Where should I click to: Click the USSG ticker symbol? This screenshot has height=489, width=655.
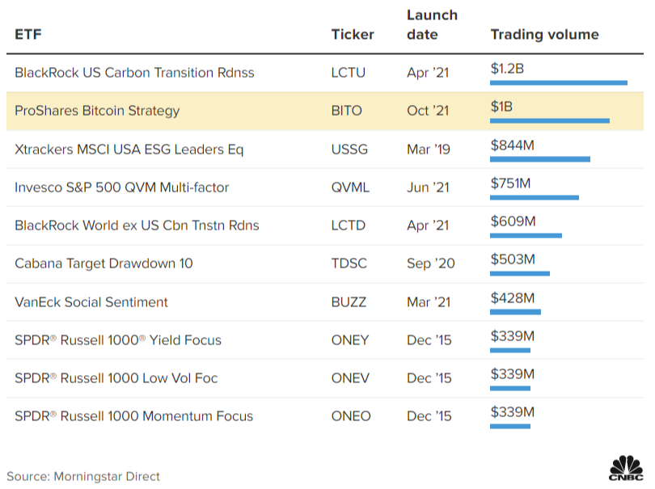[x=349, y=150]
